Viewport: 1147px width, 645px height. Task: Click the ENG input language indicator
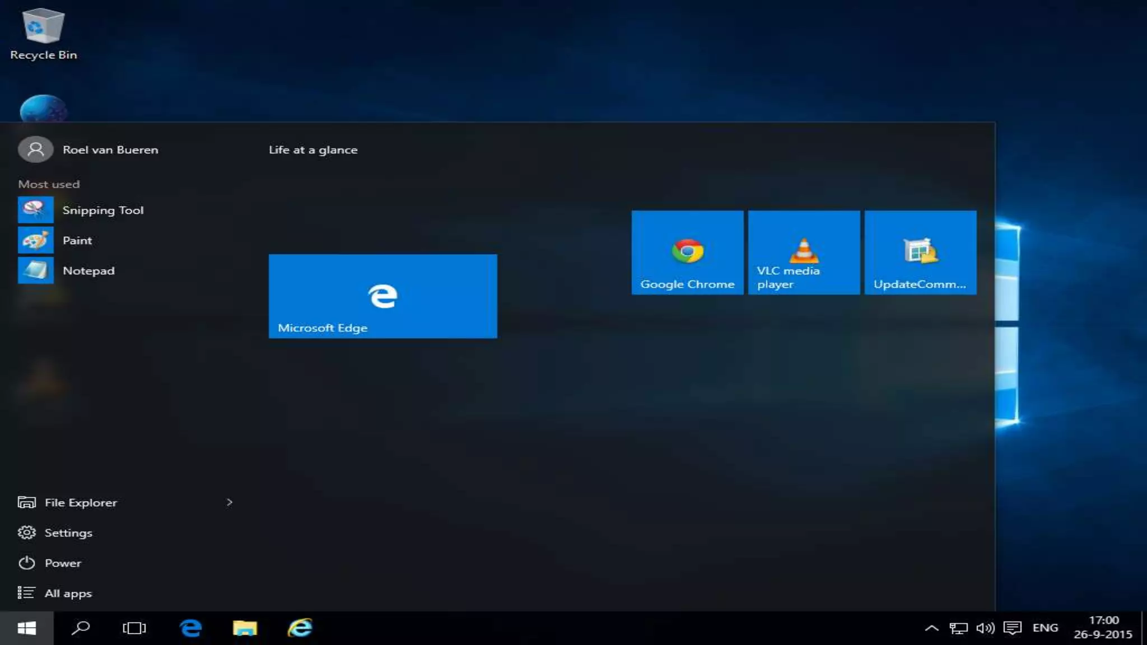pyautogui.click(x=1045, y=628)
